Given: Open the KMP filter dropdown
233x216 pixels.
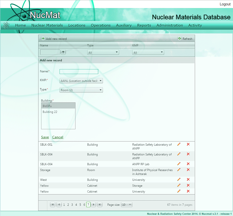Looking at the screenshot, I should tap(148, 52).
